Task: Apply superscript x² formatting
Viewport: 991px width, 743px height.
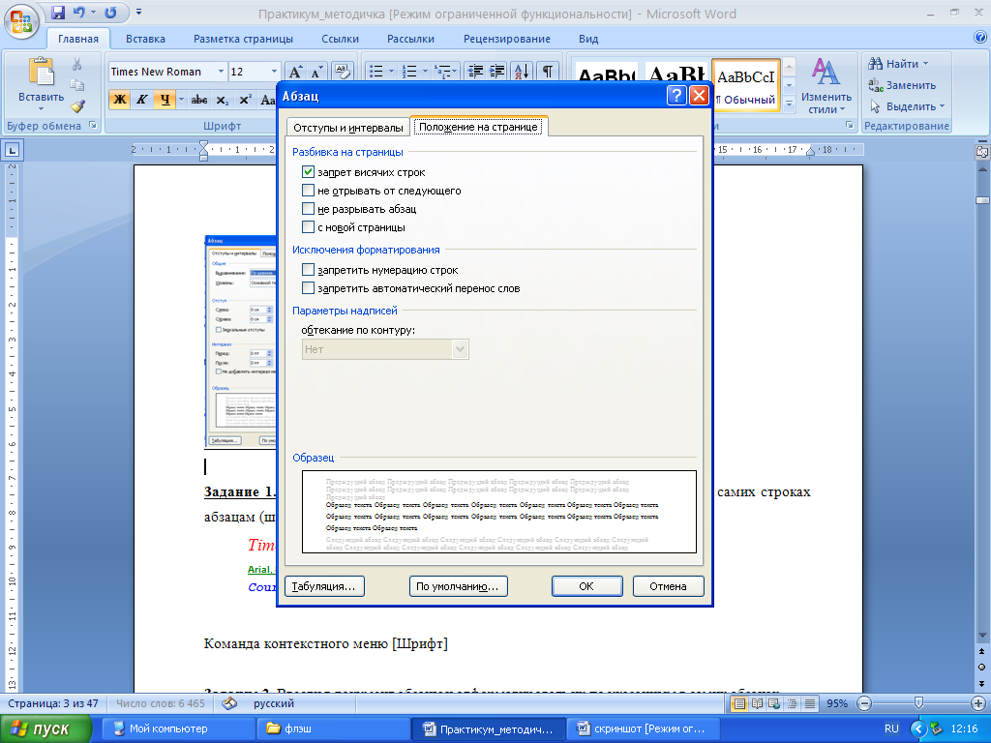Action: [245, 100]
